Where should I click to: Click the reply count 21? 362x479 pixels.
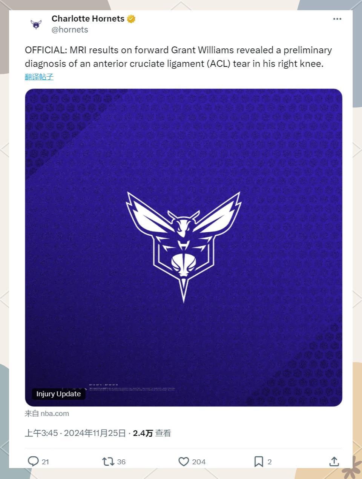[45, 462]
